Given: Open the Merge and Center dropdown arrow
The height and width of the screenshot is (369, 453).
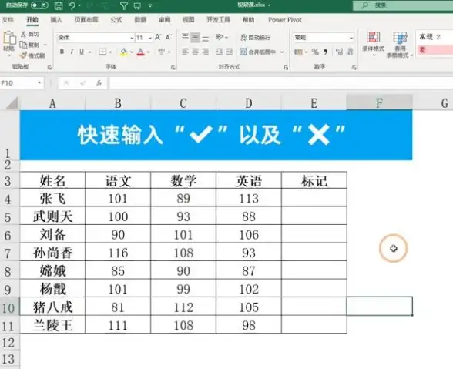Looking at the screenshot, I should point(282,52).
